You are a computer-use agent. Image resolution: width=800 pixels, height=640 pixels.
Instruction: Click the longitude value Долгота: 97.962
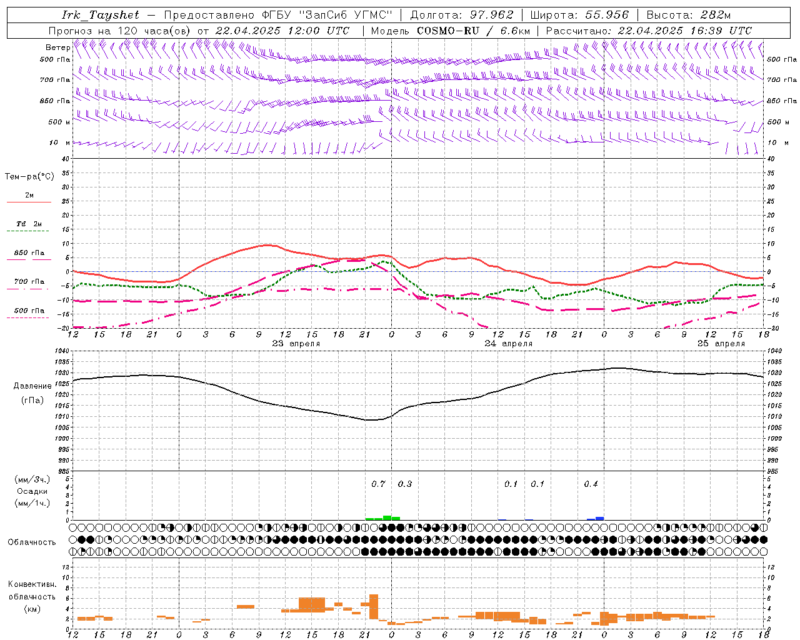(x=461, y=15)
